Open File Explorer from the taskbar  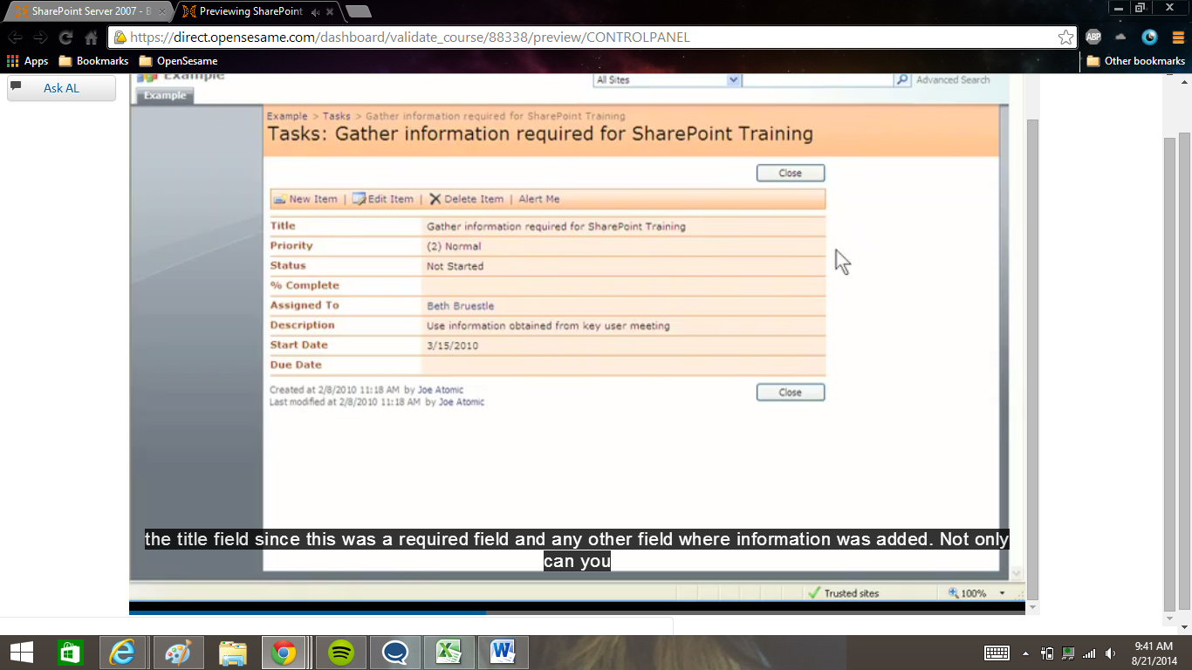232,653
